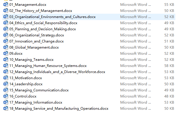Image resolution: width=182 pixels, height=117 pixels.
Task: Select file name 13_Motivation.docx
Action: (26, 78)
